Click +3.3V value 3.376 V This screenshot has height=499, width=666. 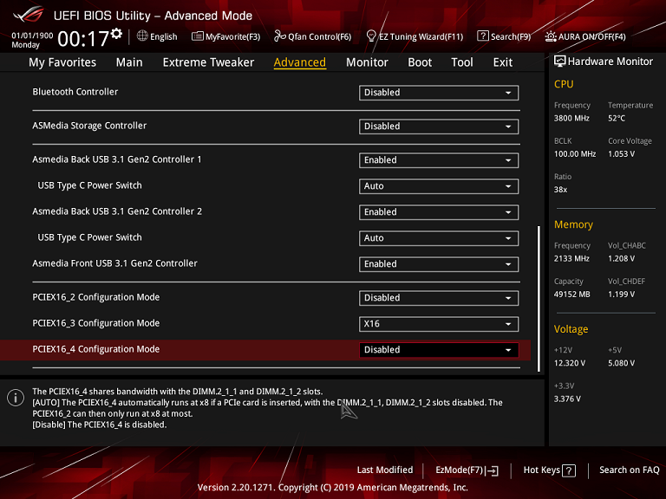(x=567, y=399)
